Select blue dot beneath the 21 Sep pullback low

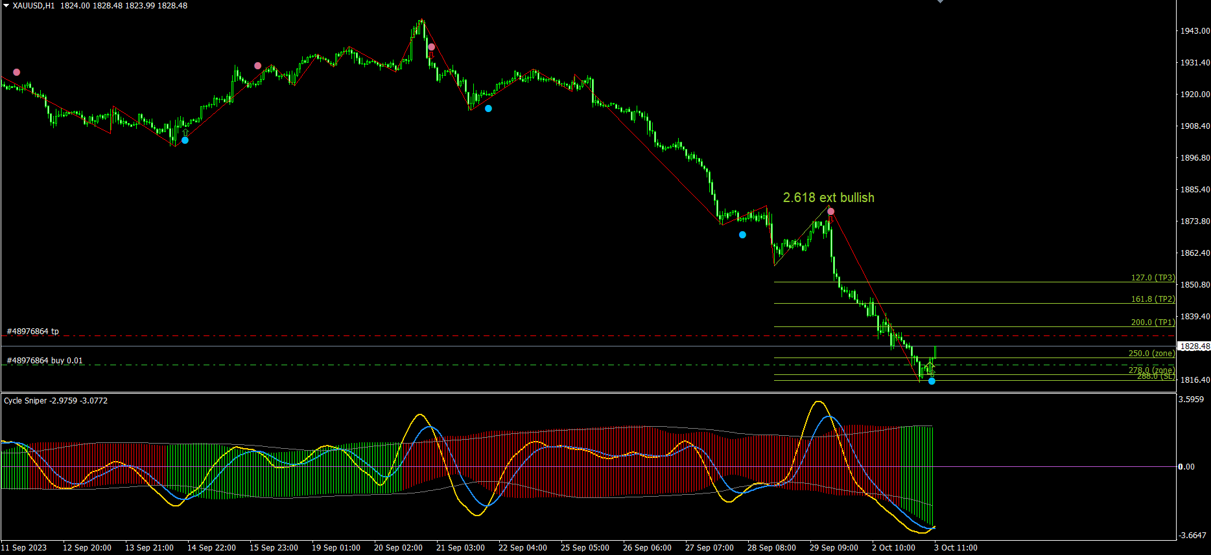[489, 109]
